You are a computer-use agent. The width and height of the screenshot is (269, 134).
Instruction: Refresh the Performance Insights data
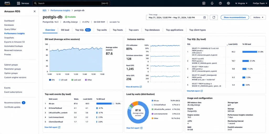tap(214, 18)
